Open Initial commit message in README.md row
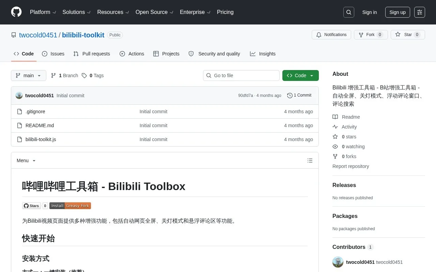Viewport: 436px width, 272px height. click(x=153, y=125)
